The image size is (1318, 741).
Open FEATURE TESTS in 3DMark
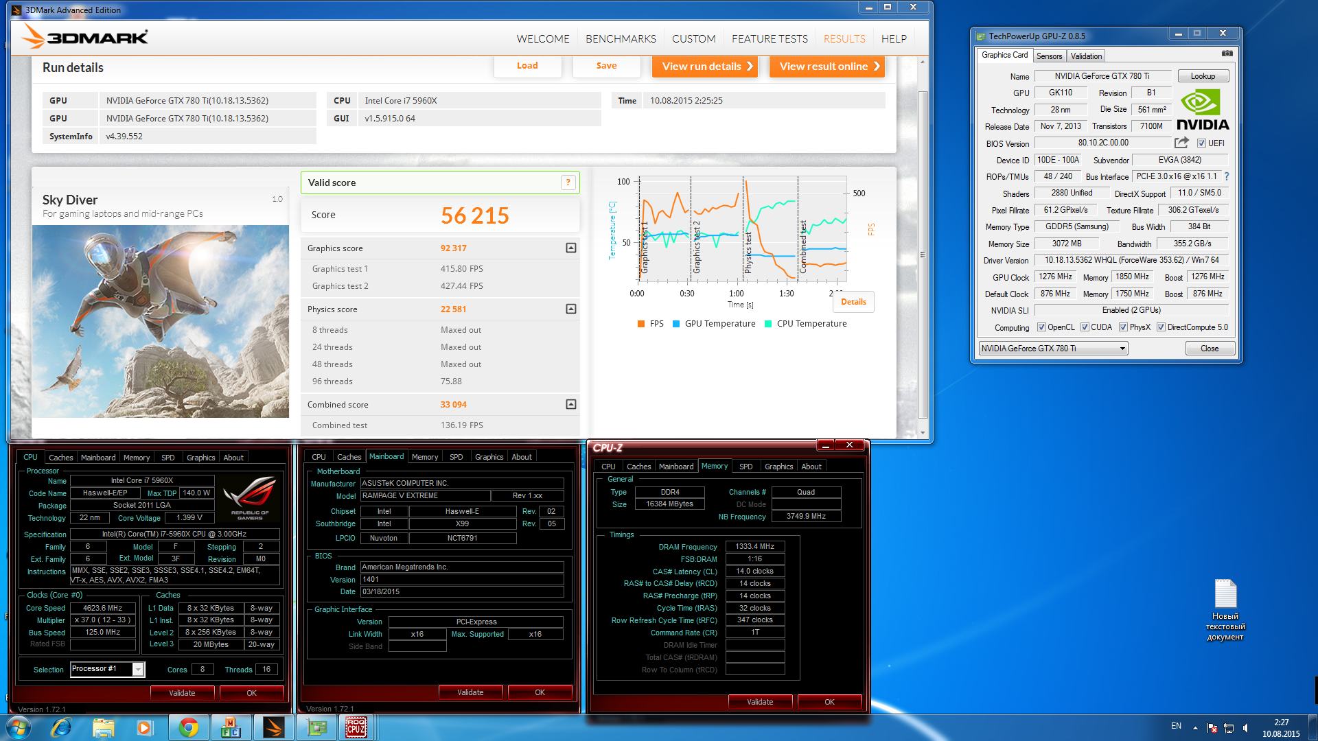(x=770, y=38)
